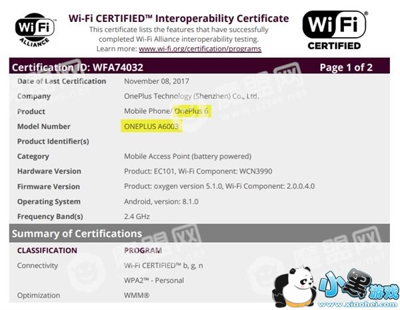
Task: Open the www.xiaohei.com watermark link
Action: click(357, 304)
